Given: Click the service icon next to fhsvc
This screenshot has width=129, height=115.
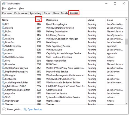Looking at the screenshot, I should click(x=3, y=35).
